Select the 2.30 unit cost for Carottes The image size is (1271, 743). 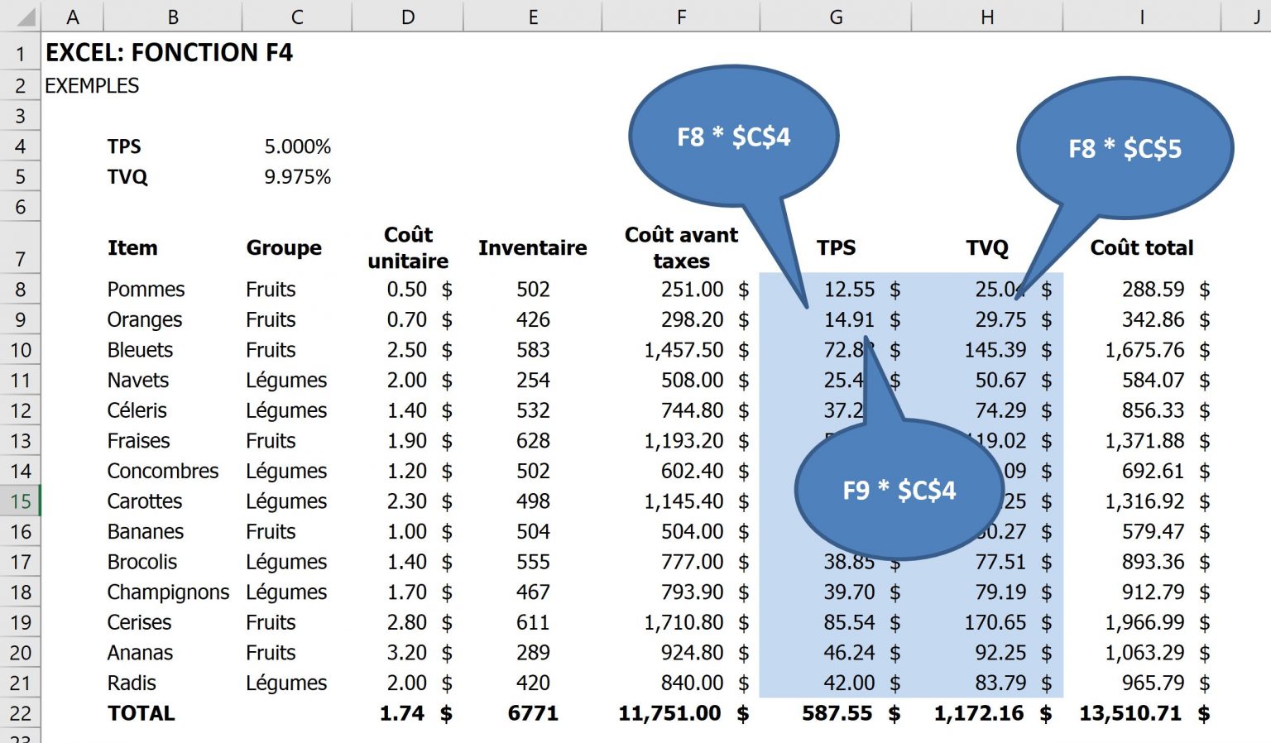click(408, 501)
